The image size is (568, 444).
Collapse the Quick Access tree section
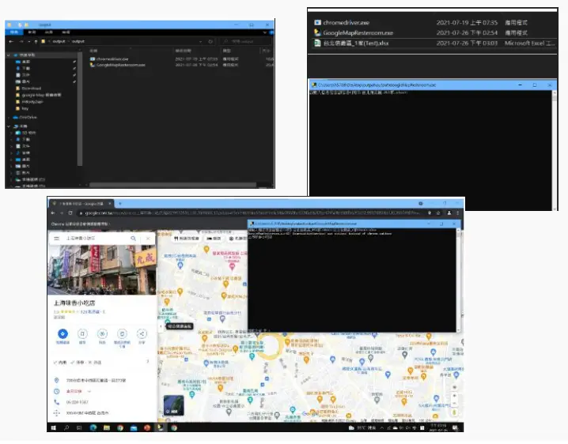tap(9, 55)
